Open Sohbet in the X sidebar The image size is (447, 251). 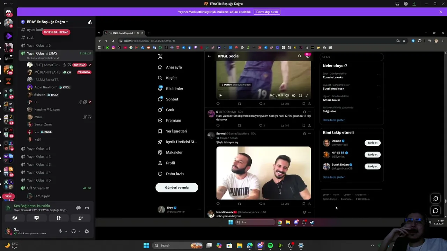coord(168,99)
